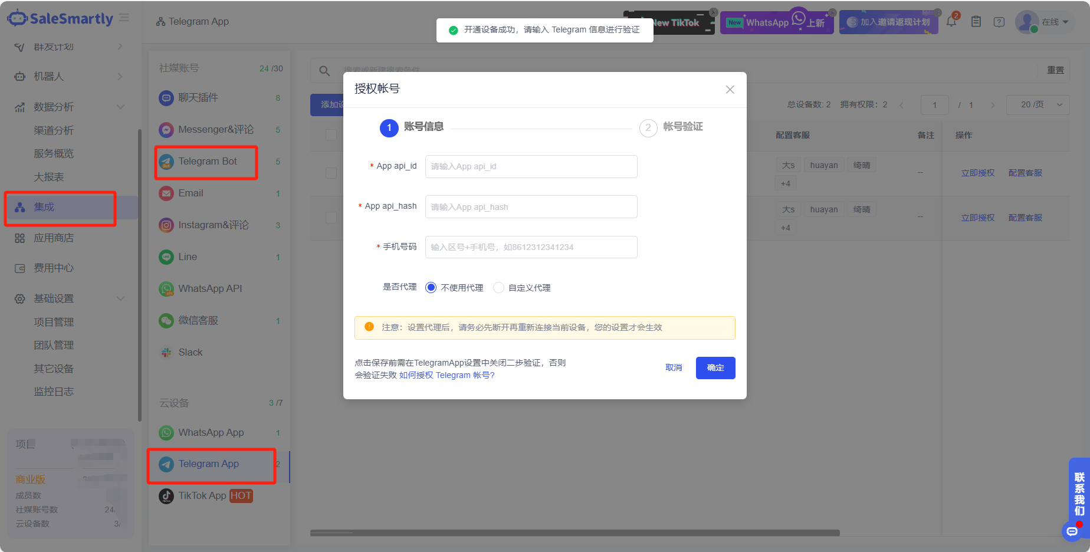The image size is (1090, 552).
Task: Choose the 自定义代理 radio option
Action: click(499, 288)
